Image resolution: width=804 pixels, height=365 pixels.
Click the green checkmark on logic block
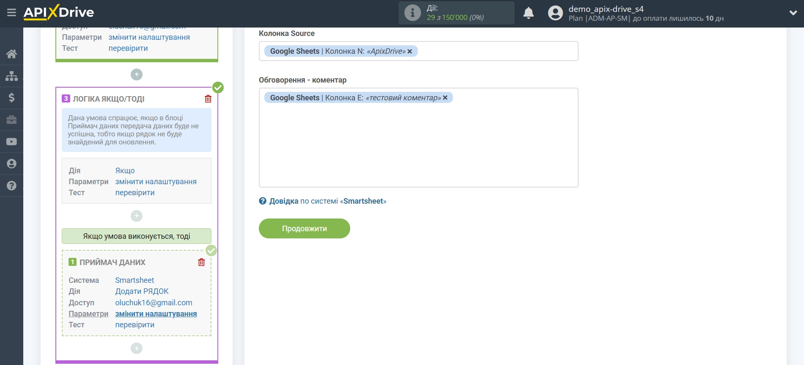(218, 88)
